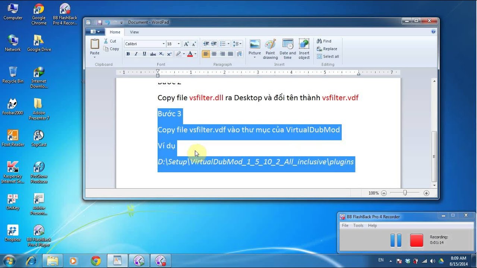Cut the selected text
477x268 pixels.
(x=110, y=41)
